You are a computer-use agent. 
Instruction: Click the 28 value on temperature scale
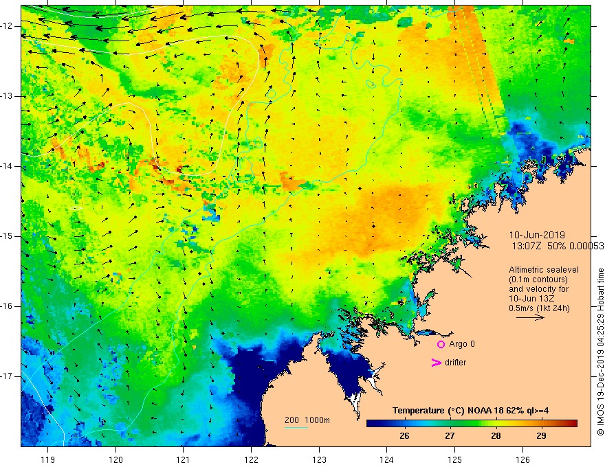496,436
